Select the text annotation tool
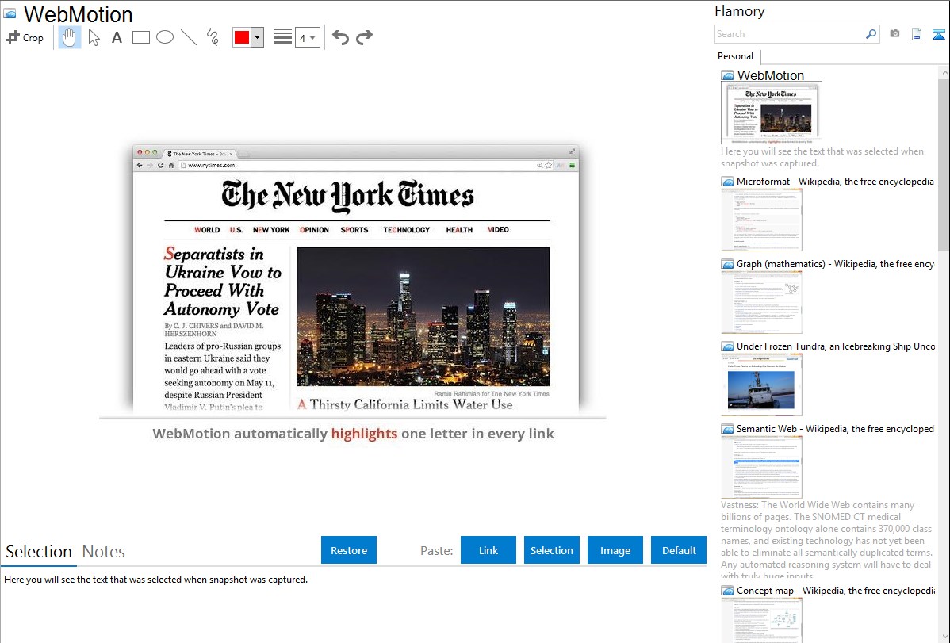950x643 pixels. [117, 37]
